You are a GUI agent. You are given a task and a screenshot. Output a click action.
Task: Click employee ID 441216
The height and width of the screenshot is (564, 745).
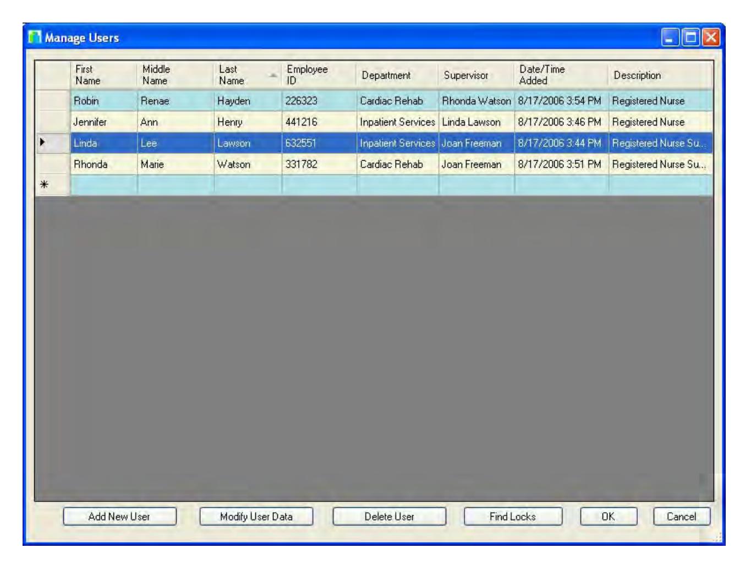[x=319, y=122]
